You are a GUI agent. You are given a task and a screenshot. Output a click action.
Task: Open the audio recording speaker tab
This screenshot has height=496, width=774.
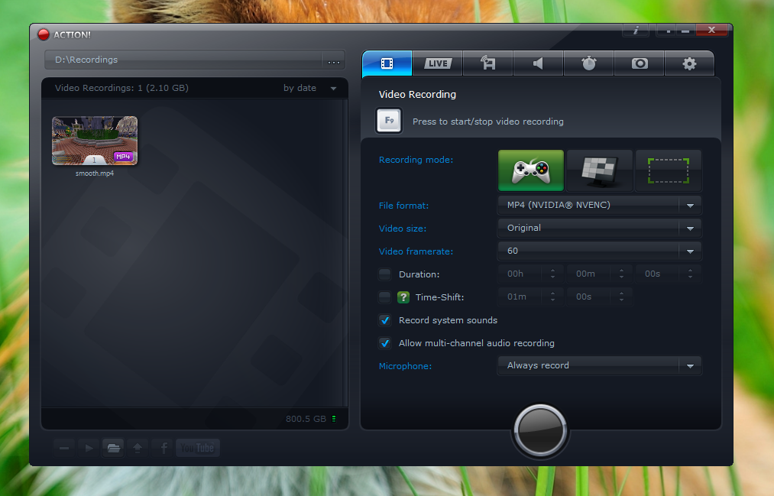(x=538, y=63)
